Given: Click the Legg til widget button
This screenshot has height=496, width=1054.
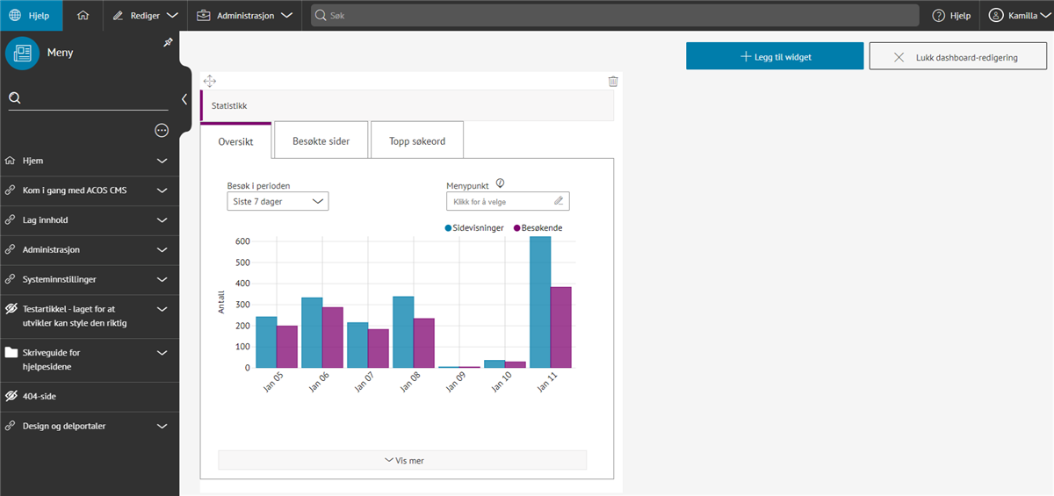Looking at the screenshot, I should [x=775, y=56].
